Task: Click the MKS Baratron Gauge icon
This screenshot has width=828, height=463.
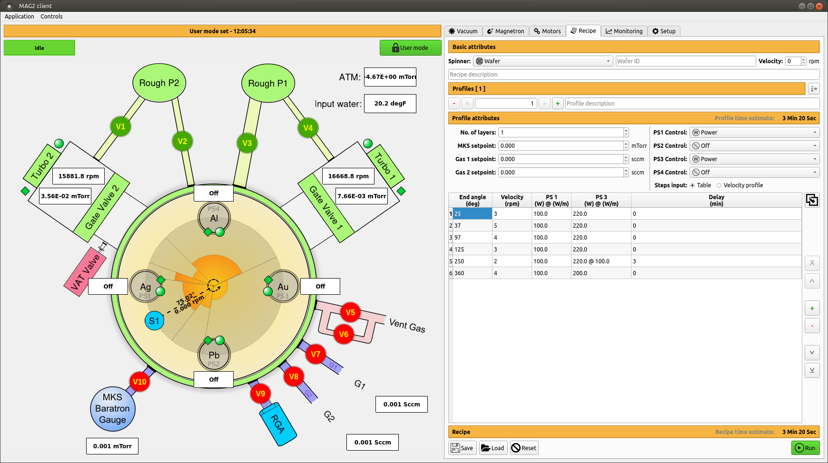Action: tap(113, 409)
